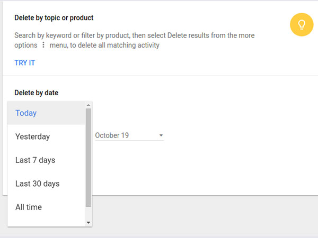Pick the Last 7 days option

pos(35,160)
